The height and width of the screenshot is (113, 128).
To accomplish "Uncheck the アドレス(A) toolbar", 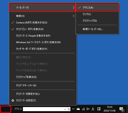I will 97,8.
